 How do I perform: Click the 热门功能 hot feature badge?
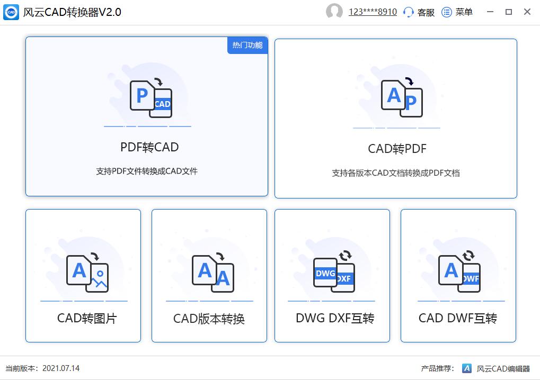click(x=247, y=46)
